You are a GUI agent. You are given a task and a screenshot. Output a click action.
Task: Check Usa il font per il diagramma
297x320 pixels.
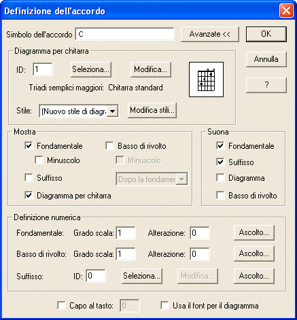164,306
